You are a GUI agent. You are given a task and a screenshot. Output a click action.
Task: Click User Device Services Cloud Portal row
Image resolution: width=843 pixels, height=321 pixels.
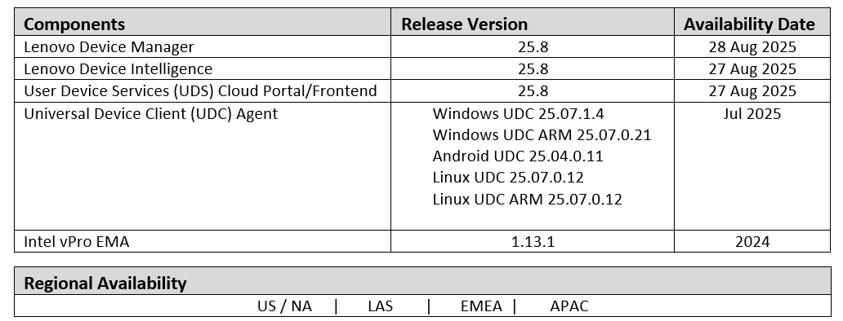pos(422,90)
